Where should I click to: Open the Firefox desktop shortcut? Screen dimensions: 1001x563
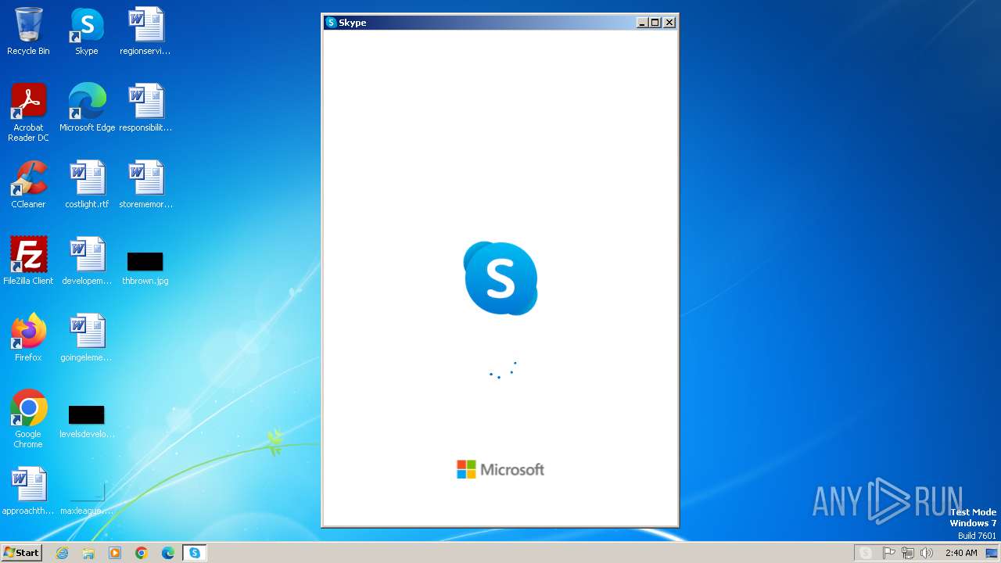click(28, 338)
